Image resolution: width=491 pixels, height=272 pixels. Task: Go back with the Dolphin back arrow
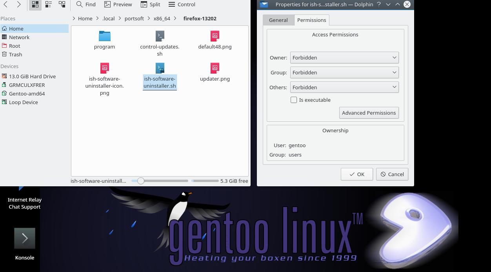pyautogui.click(x=6, y=4)
